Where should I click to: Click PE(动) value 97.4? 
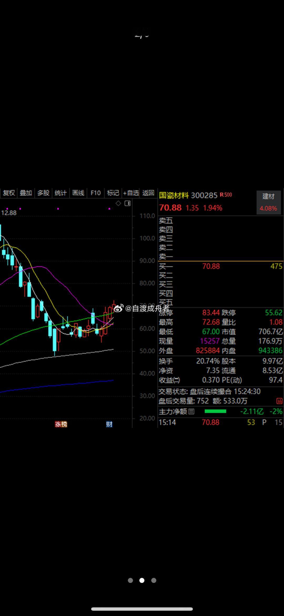point(276,380)
